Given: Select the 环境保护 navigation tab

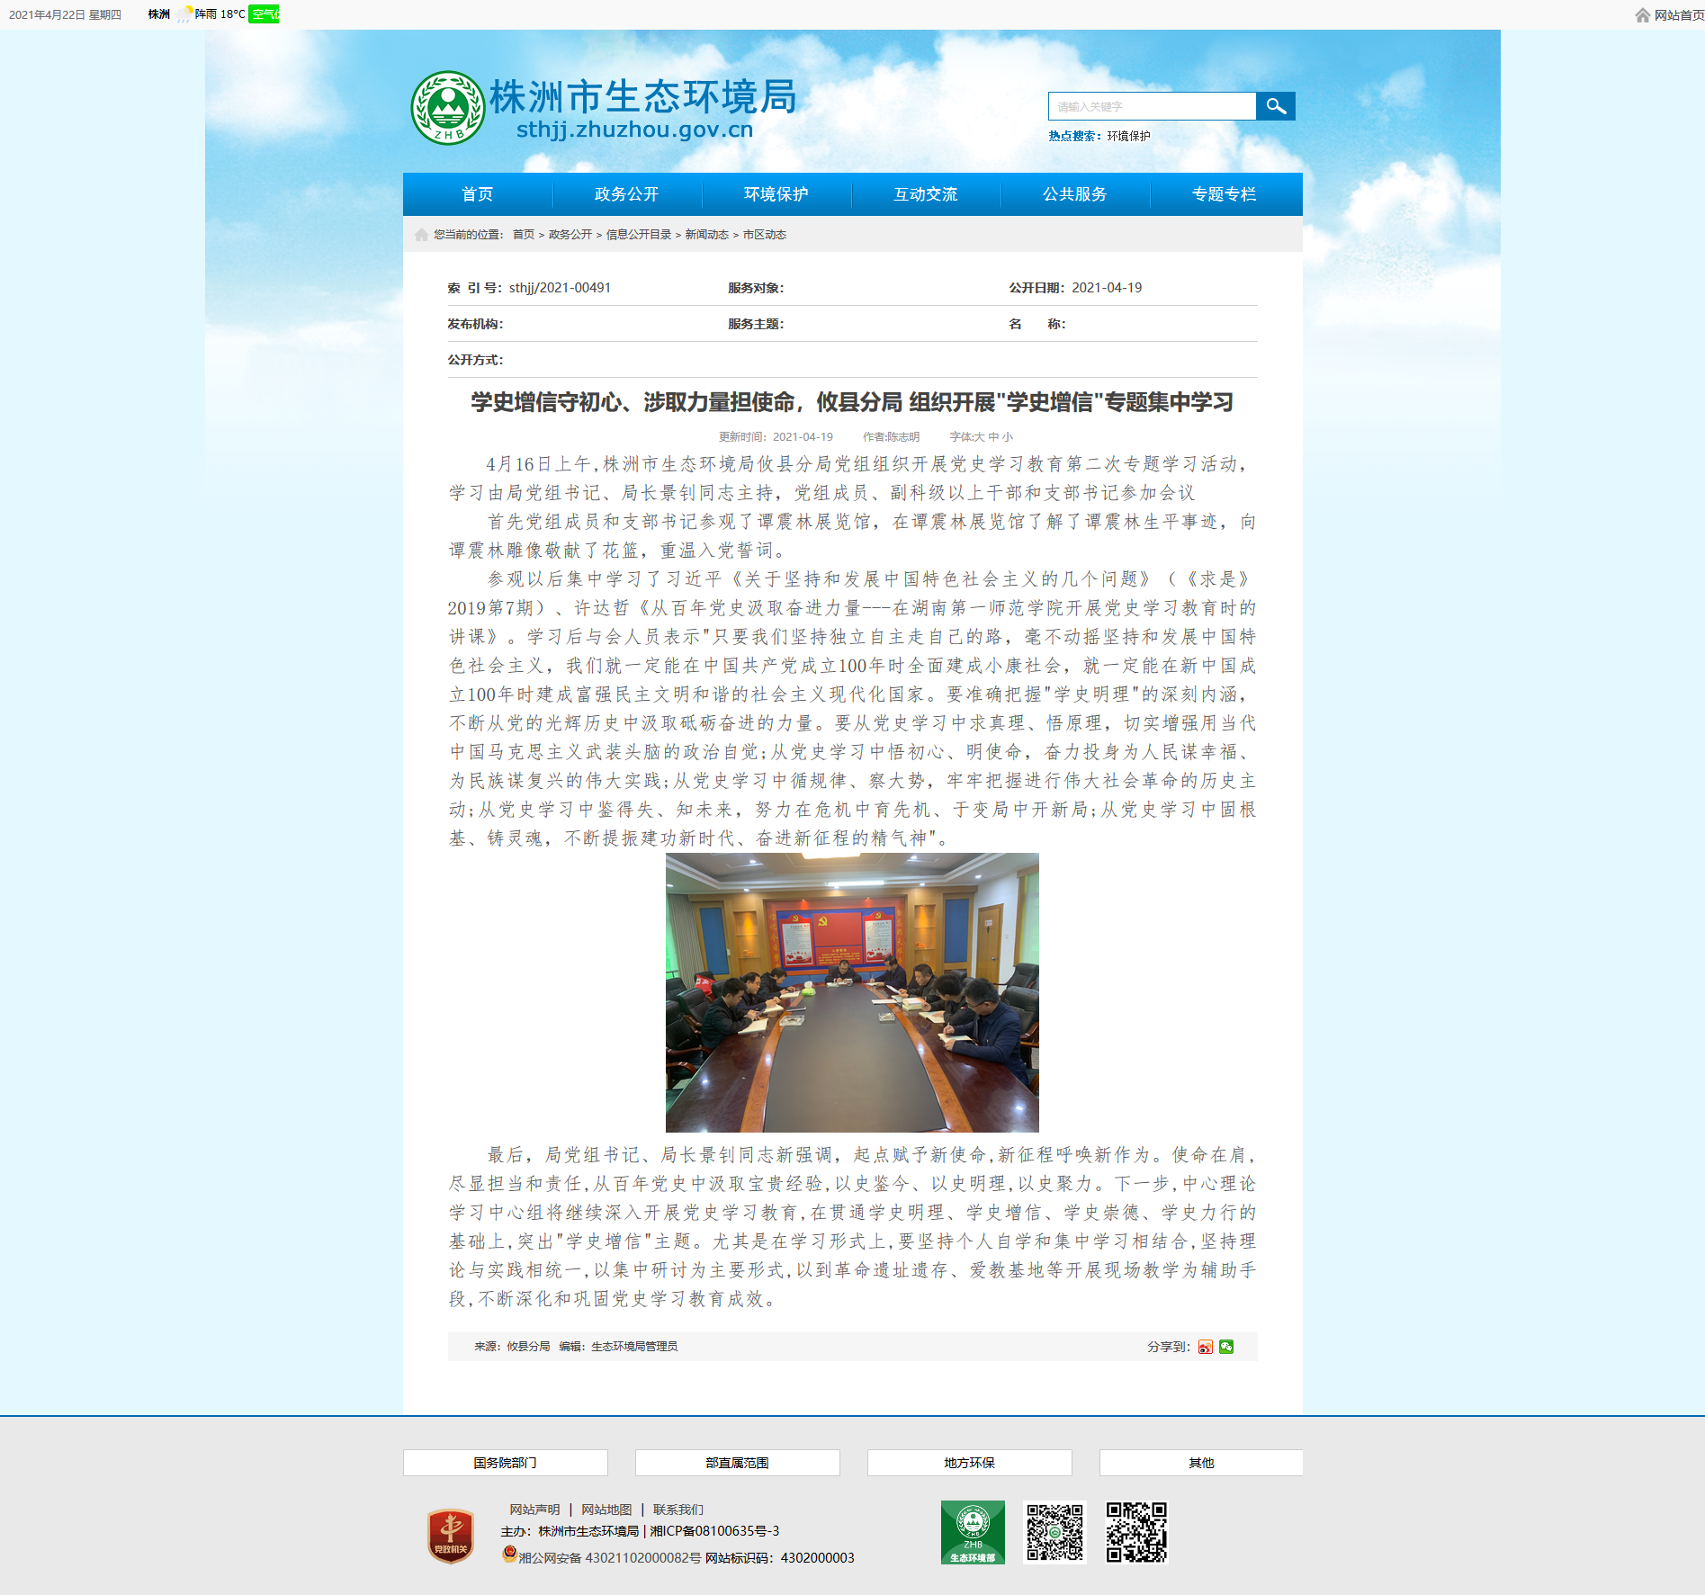Looking at the screenshot, I should (776, 194).
